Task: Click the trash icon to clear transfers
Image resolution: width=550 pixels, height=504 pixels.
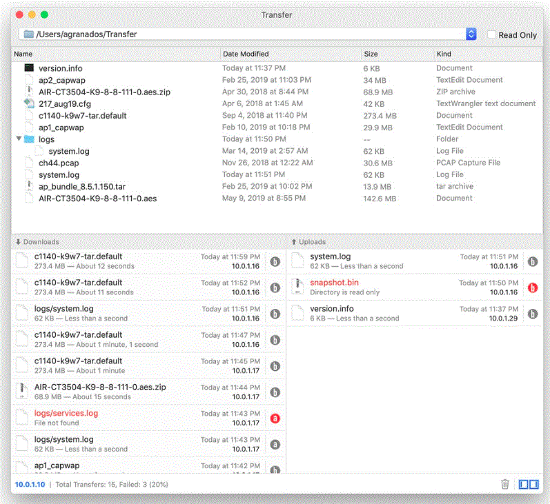Action: [504, 484]
